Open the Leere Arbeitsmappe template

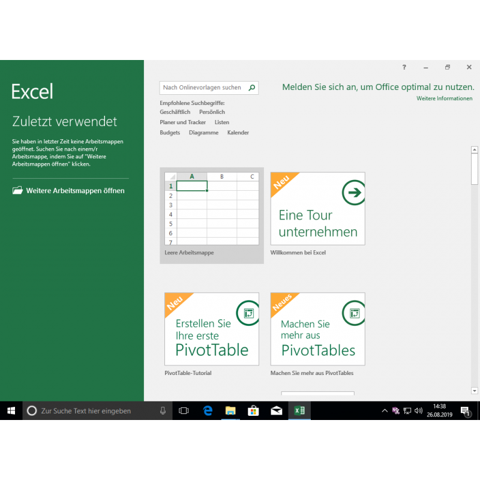[x=211, y=210]
